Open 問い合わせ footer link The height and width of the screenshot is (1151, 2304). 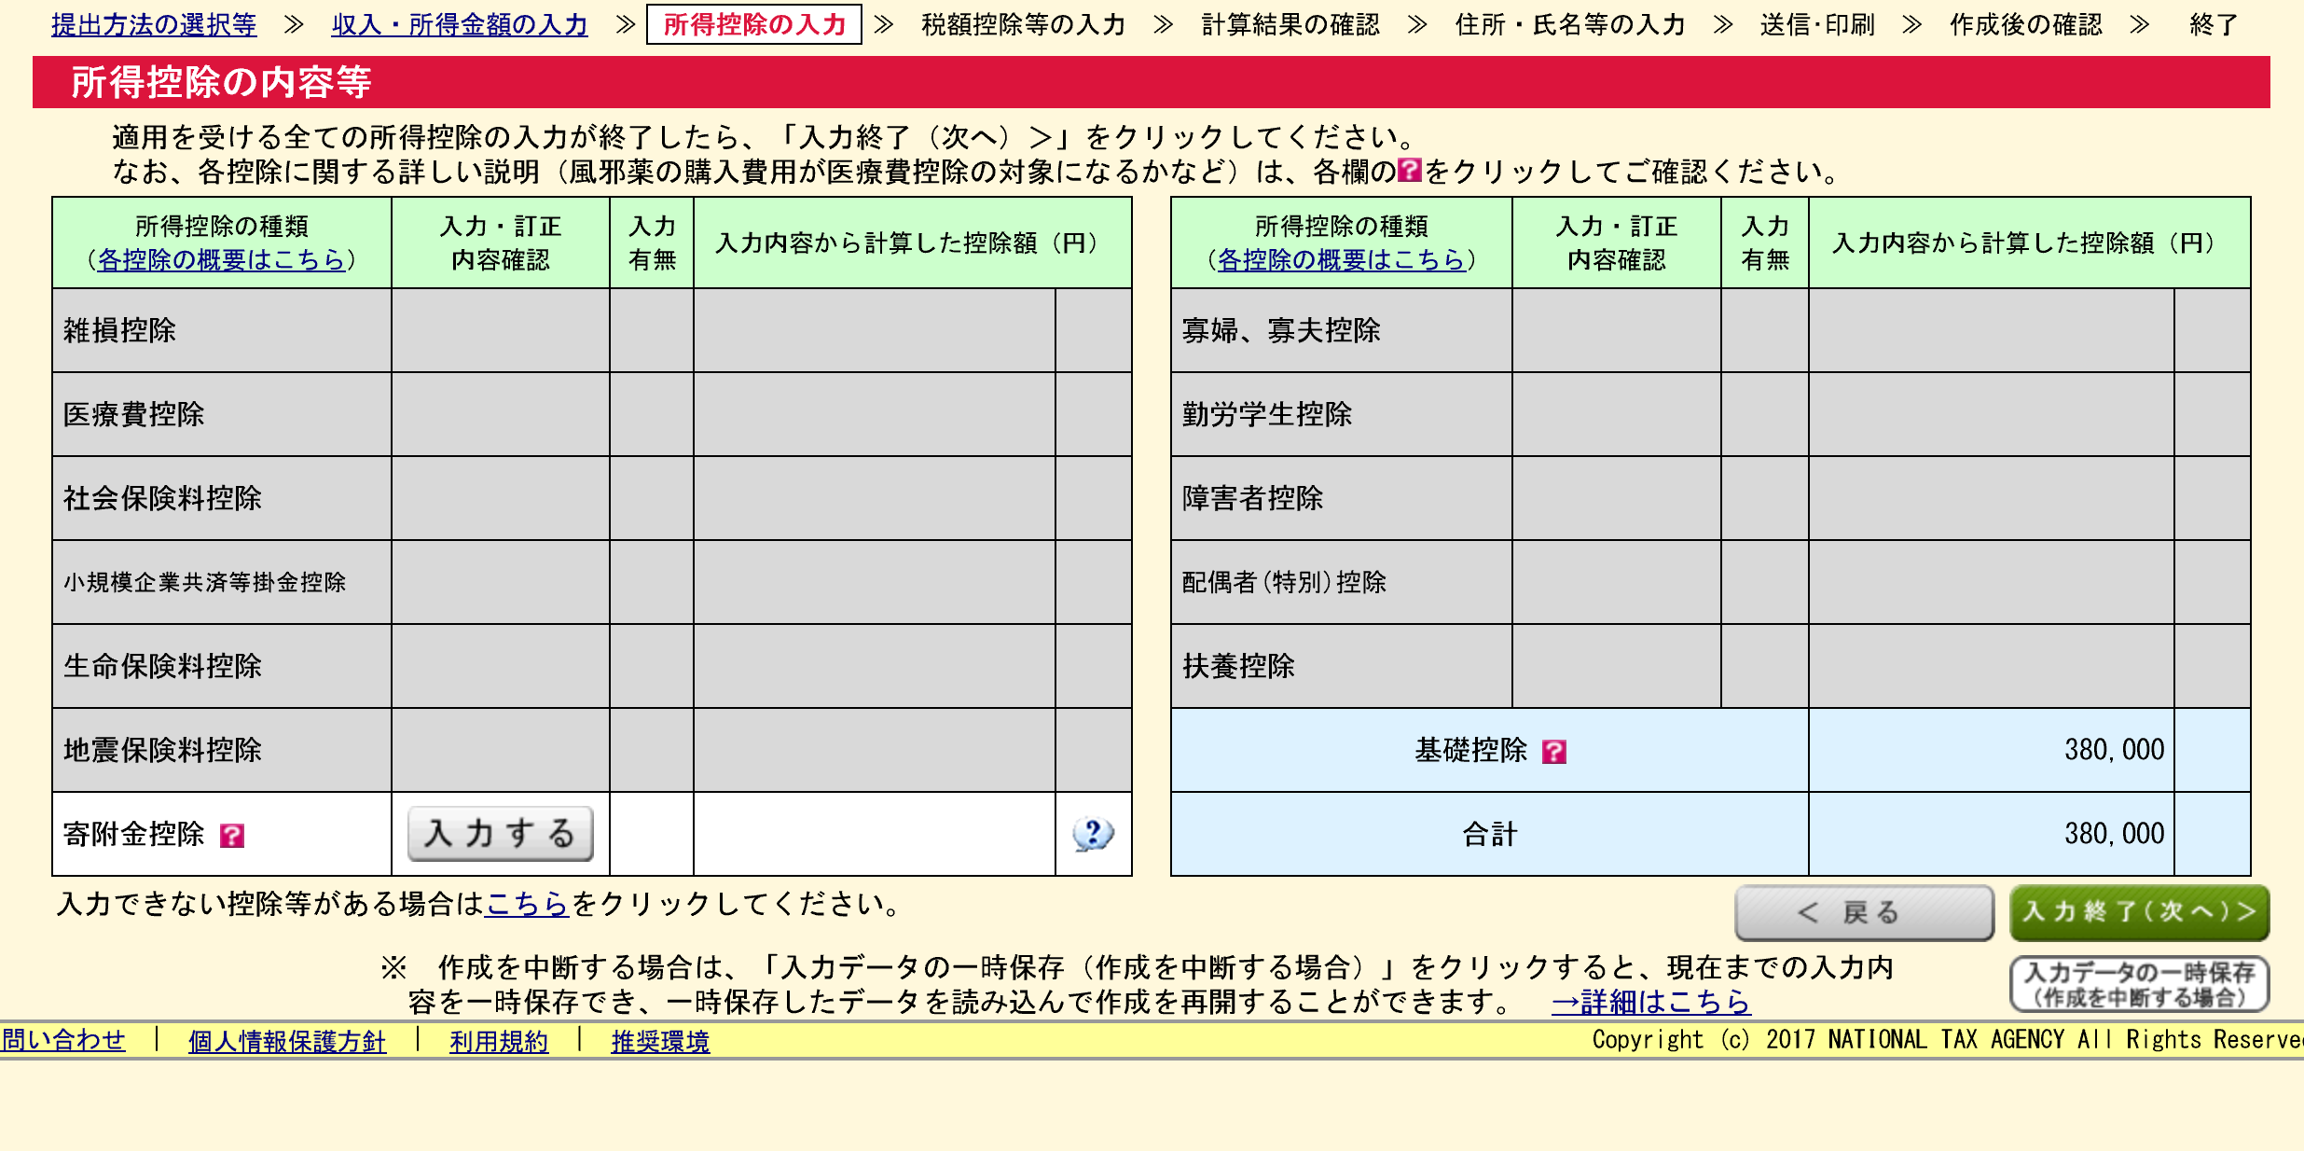tap(63, 1040)
